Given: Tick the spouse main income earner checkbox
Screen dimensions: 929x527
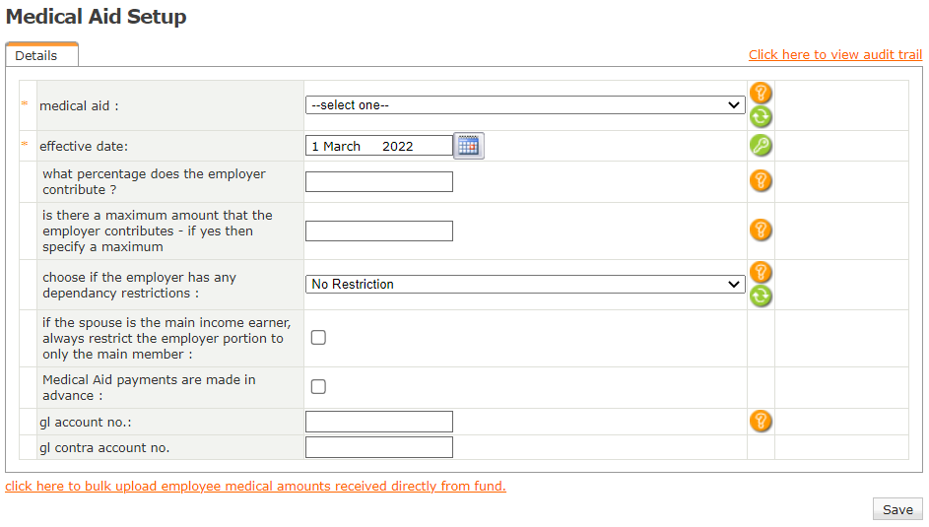Looking at the screenshot, I should point(318,338).
